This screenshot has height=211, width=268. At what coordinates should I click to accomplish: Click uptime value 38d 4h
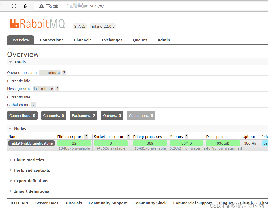tap(250, 143)
